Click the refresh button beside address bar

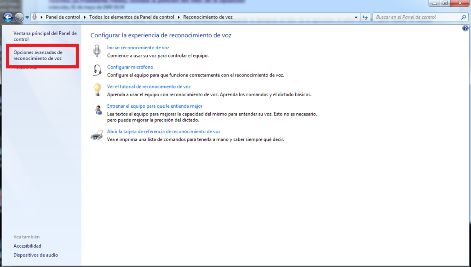click(365, 17)
